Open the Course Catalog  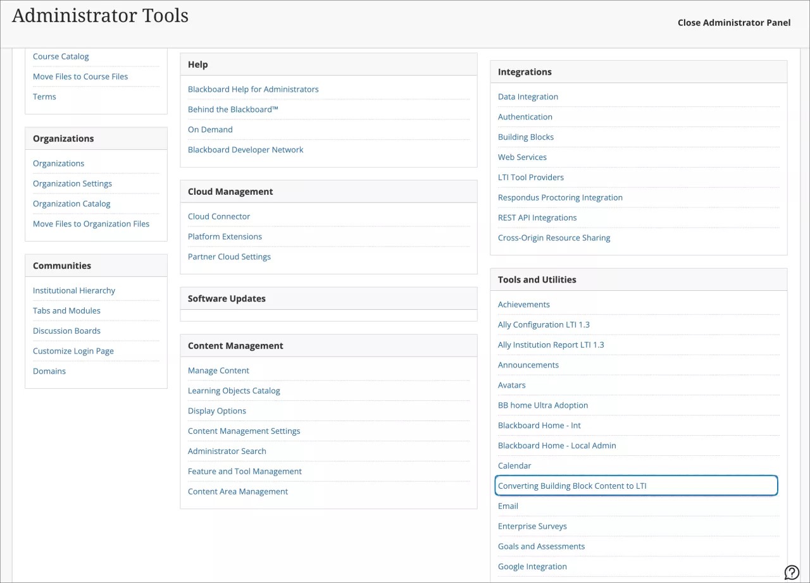[61, 56]
